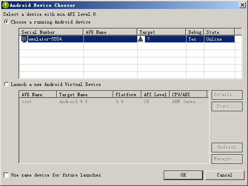Click the API Level column header
248x186 pixels.
(156, 94)
